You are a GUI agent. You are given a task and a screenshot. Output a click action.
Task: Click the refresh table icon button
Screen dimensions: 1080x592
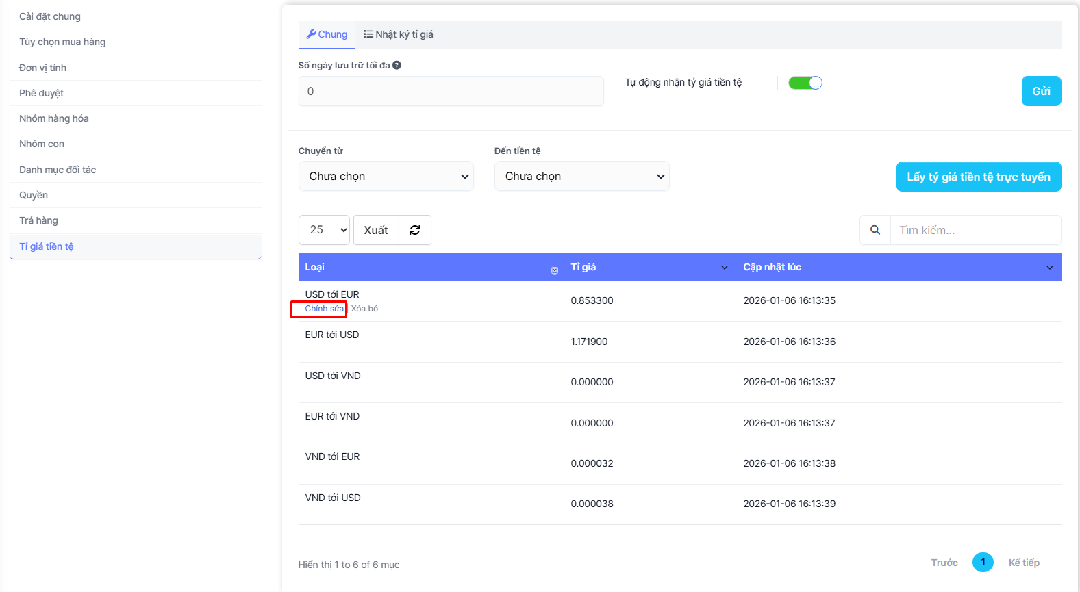pyautogui.click(x=415, y=230)
